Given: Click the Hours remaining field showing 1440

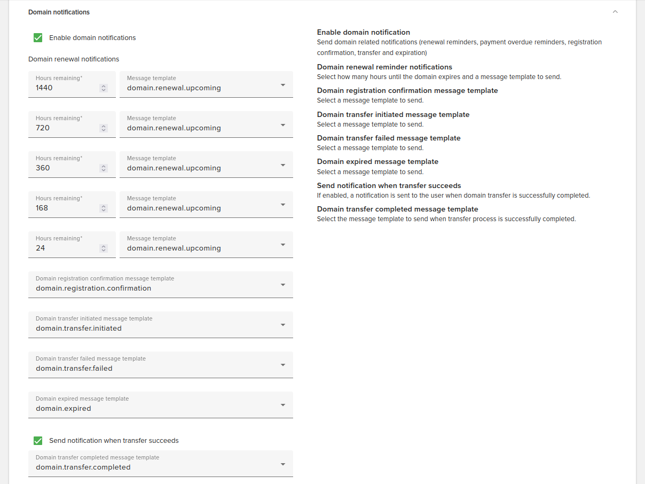Looking at the screenshot, I should (x=64, y=88).
